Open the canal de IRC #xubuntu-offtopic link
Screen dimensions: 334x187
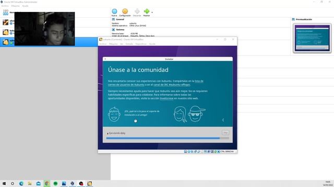click(172, 85)
